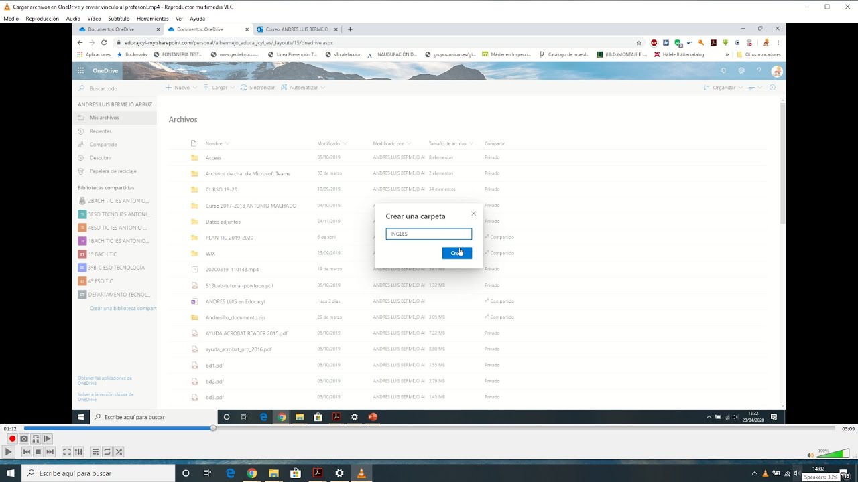Stop playback in VLC
The image size is (858, 482).
pos(38,452)
